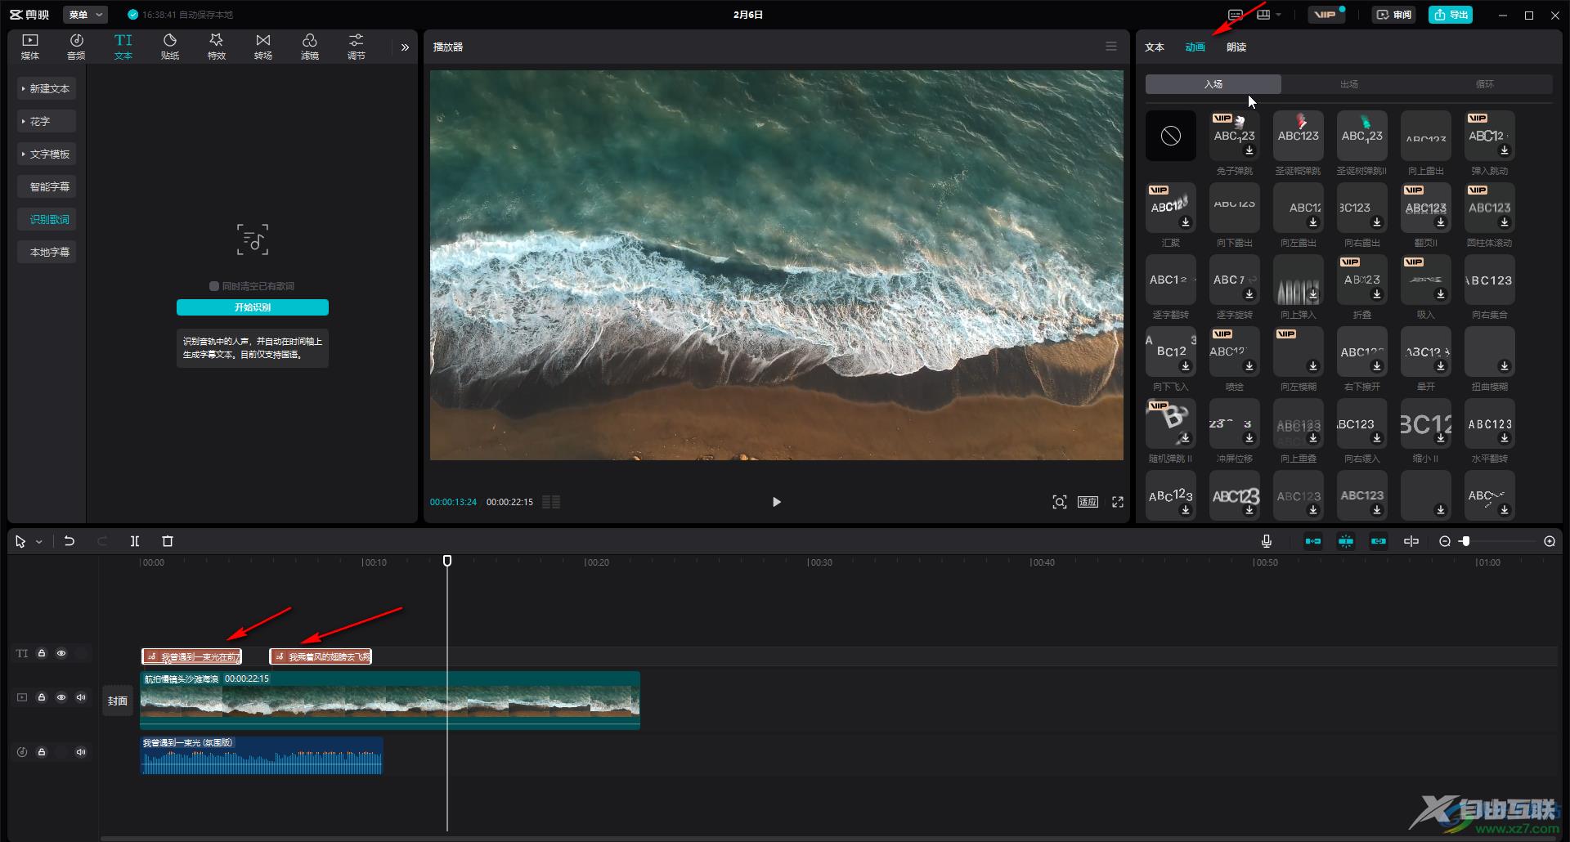Screen dimensions: 1570x842
Task: Expand the 花字 section
Action: [47, 121]
